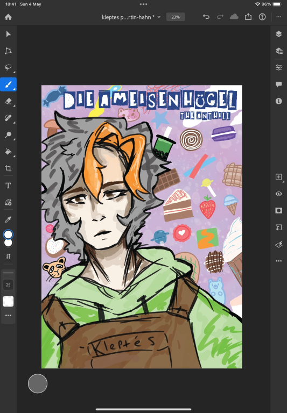Screen dimensions: 287x413
Task: Tap the gray touch shortcut circle
Action: click(x=38, y=383)
